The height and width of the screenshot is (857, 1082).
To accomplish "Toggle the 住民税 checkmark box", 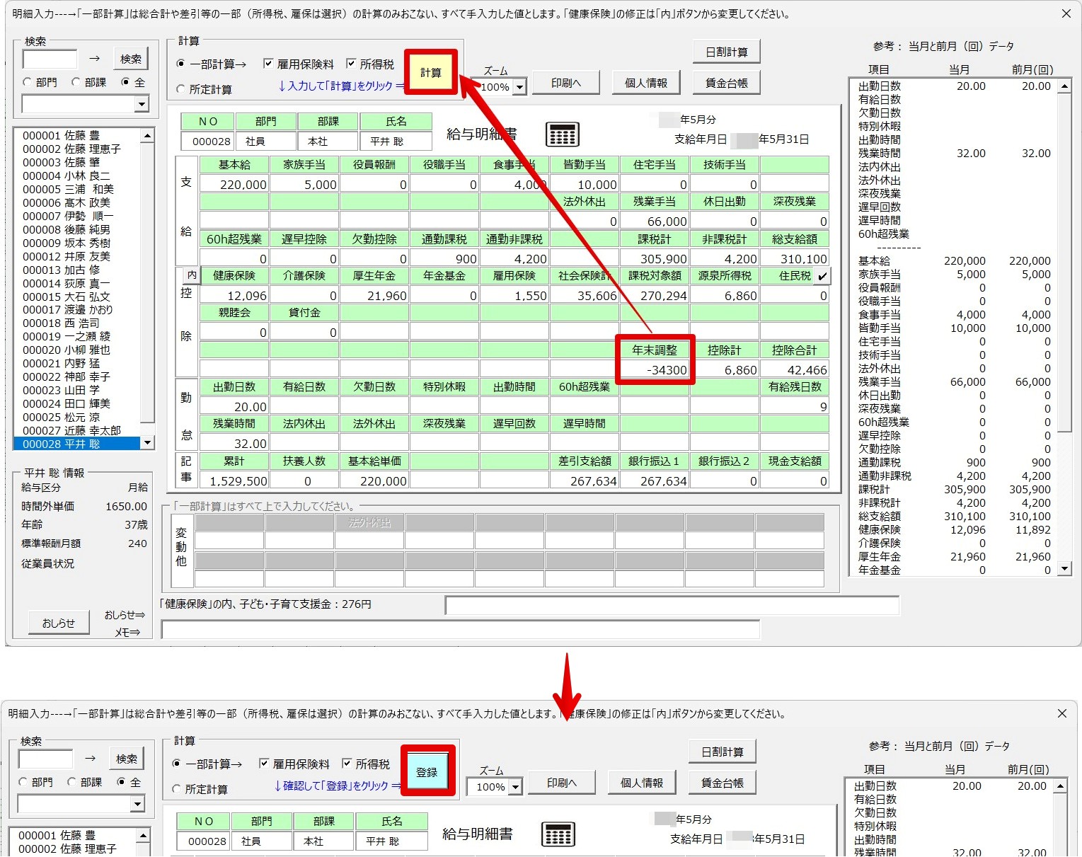I will point(822,276).
